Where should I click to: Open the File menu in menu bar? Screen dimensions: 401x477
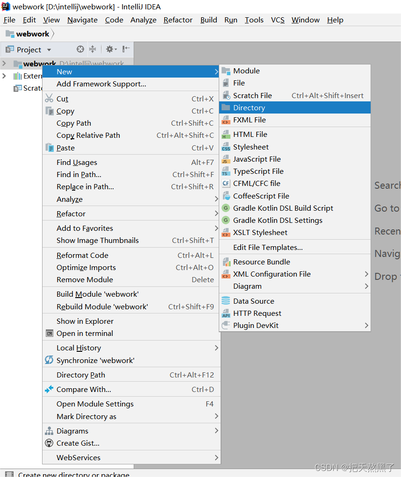coord(9,20)
